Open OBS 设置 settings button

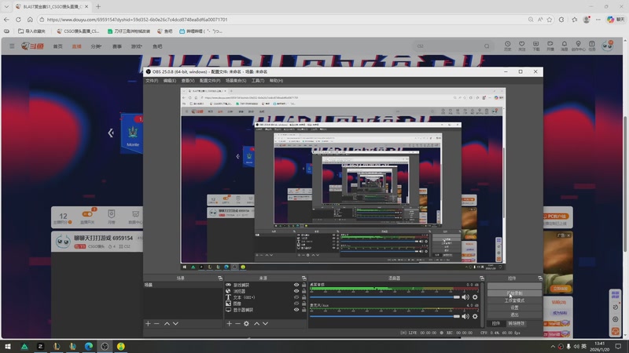pyautogui.click(x=514, y=308)
